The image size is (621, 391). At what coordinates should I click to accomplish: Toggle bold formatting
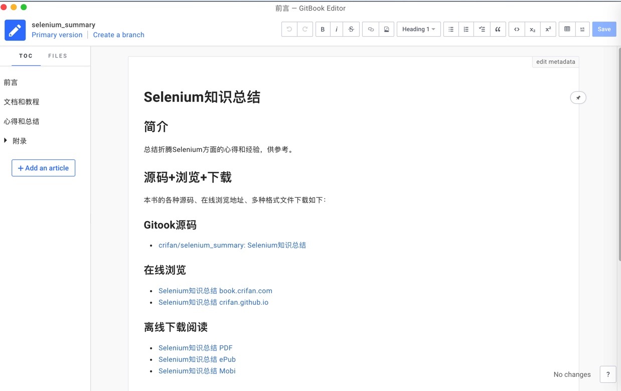click(323, 29)
